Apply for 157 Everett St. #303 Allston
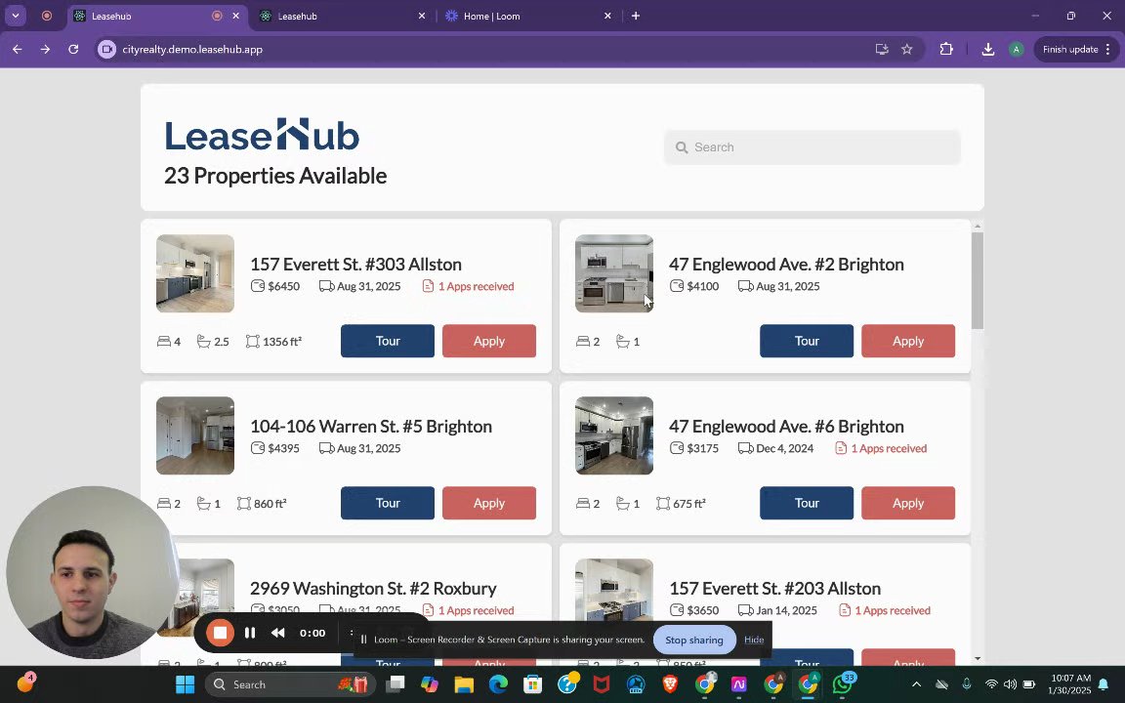Viewport: 1125px width, 703px height. click(x=489, y=341)
